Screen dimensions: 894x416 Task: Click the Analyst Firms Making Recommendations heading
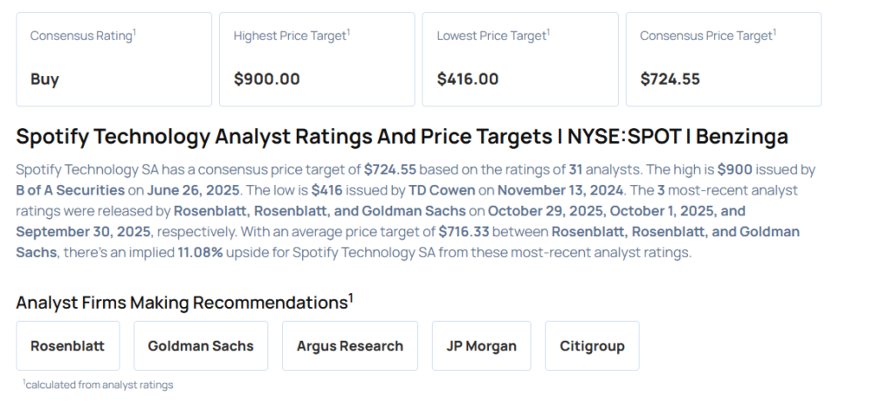tap(183, 303)
